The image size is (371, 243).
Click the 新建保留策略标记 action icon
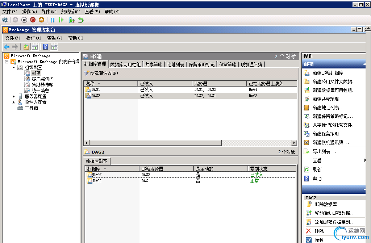click(x=307, y=116)
